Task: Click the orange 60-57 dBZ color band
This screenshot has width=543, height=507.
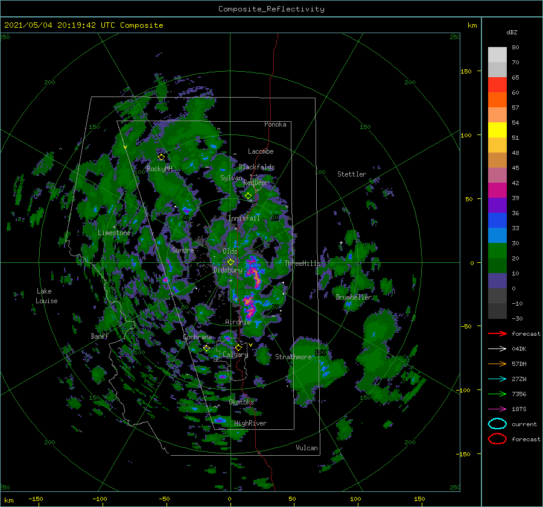Action: click(497, 100)
